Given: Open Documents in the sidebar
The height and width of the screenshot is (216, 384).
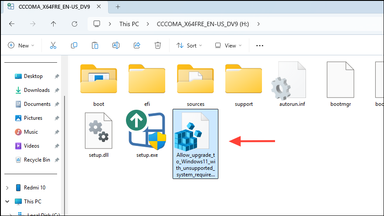Looking at the screenshot, I should (x=37, y=104).
